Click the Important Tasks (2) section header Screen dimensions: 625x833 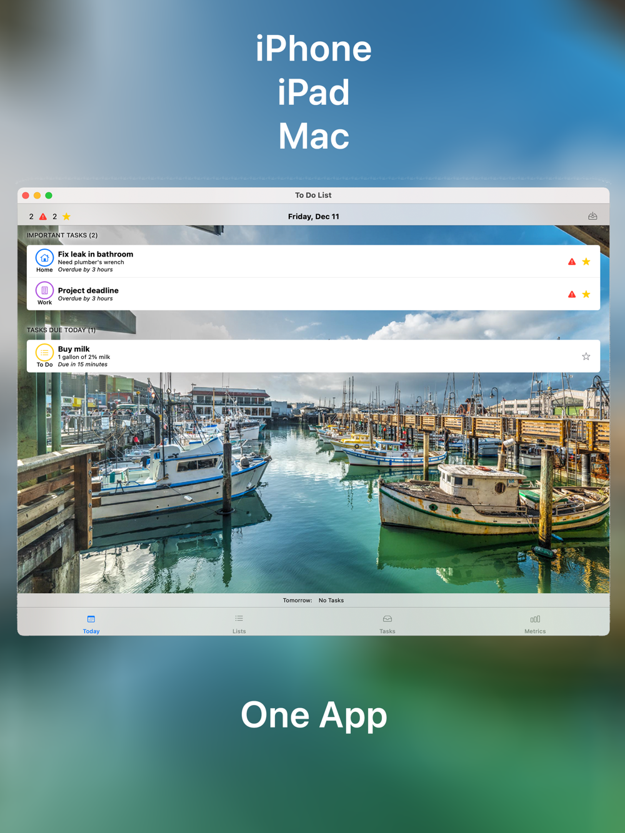pos(62,235)
